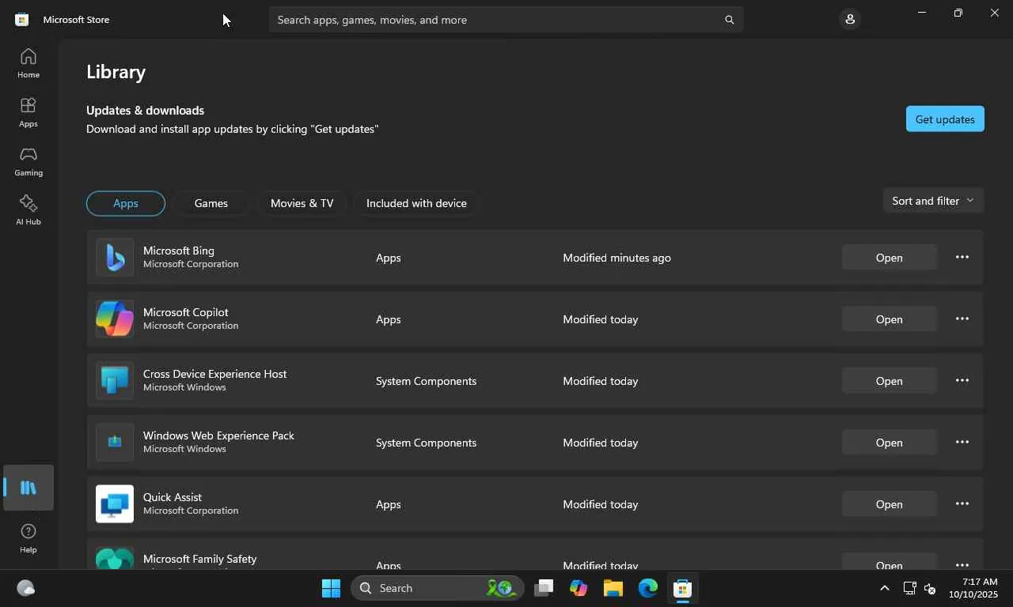Launch Copilot from the taskbar
The height and width of the screenshot is (607, 1013).
pyautogui.click(x=579, y=588)
